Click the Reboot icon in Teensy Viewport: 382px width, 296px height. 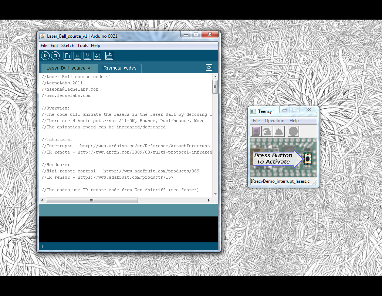click(x=279, y=131)
